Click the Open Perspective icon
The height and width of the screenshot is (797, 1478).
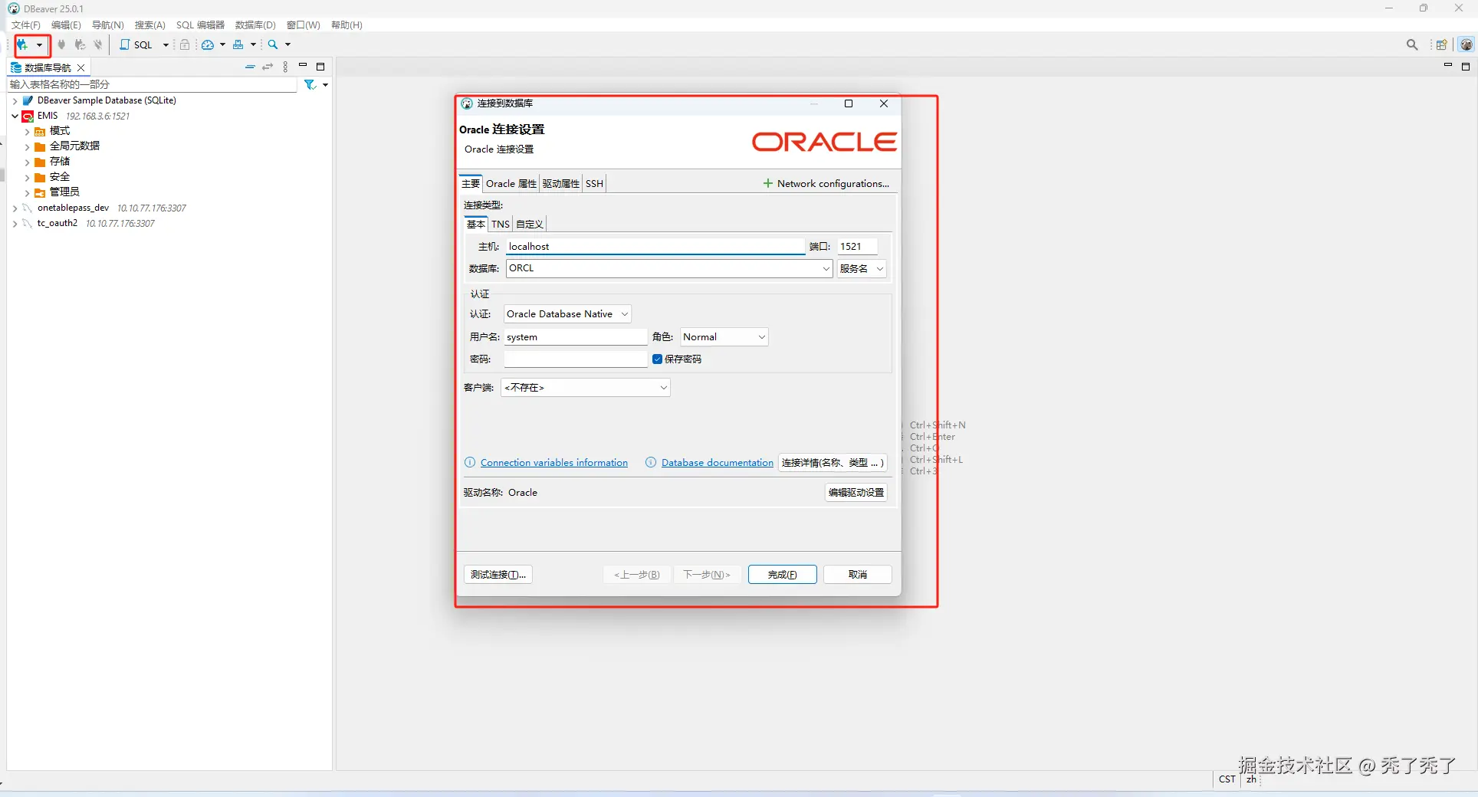point(1441,45)
